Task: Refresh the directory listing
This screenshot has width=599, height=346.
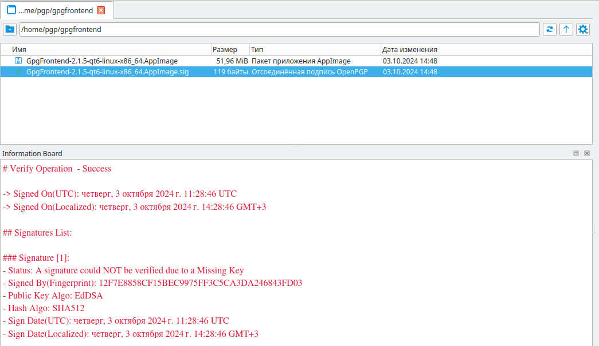Action: pyautogui.click(x=550, y=29)
